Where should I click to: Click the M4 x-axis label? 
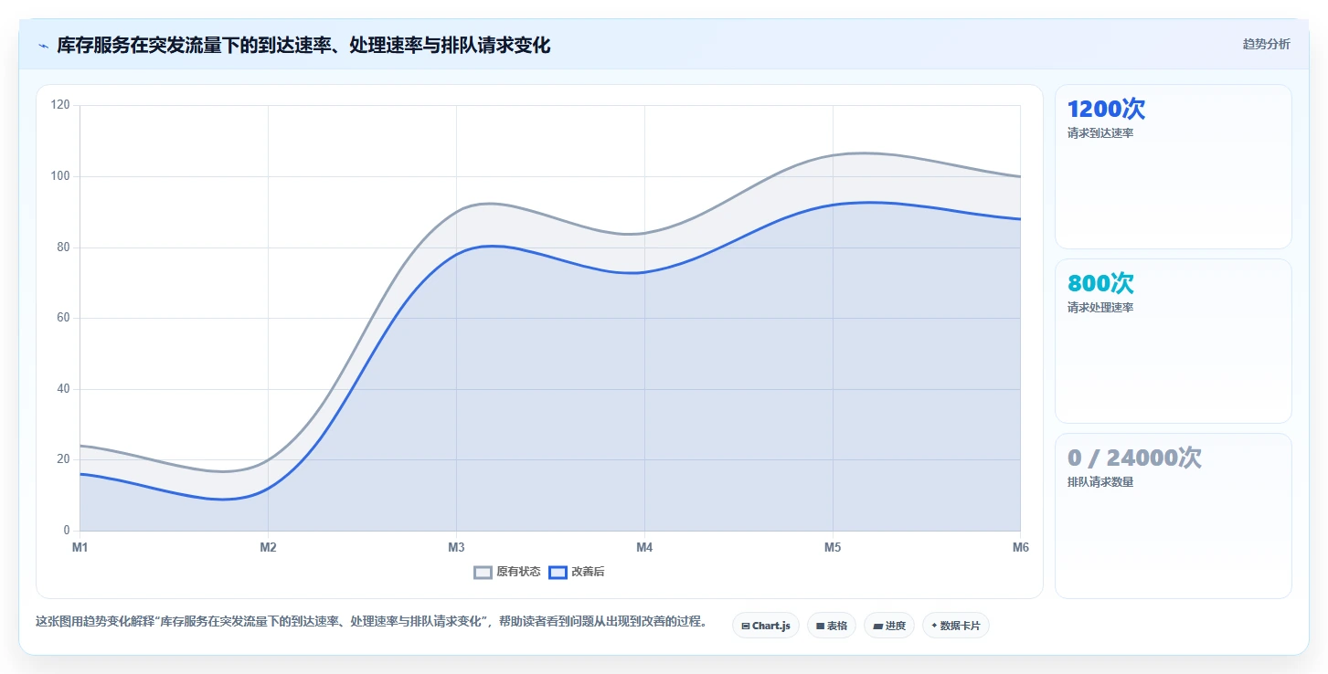pyautogui.click(x=644, y=548)
